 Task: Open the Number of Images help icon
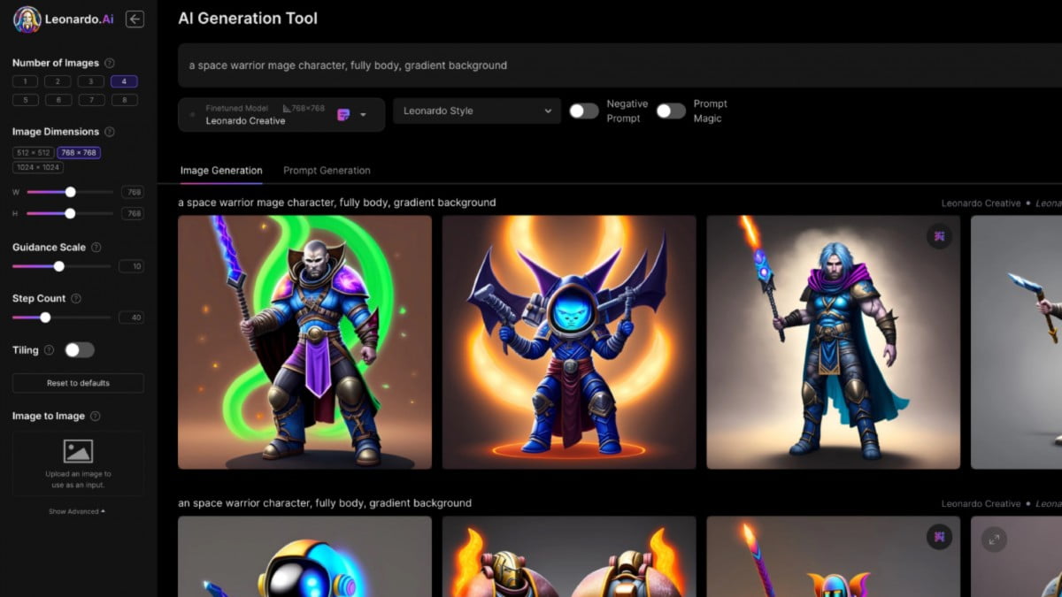[x=110, y=63]
